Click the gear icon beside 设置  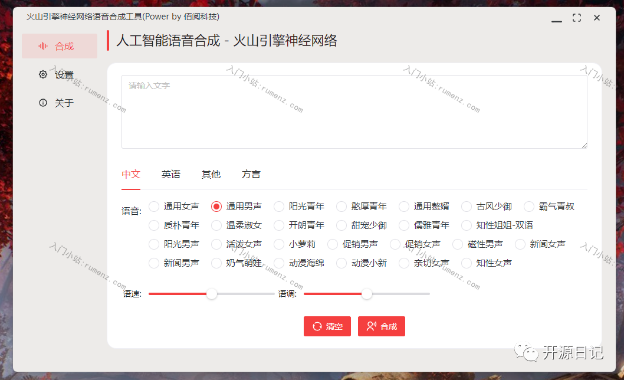(43, 74)
